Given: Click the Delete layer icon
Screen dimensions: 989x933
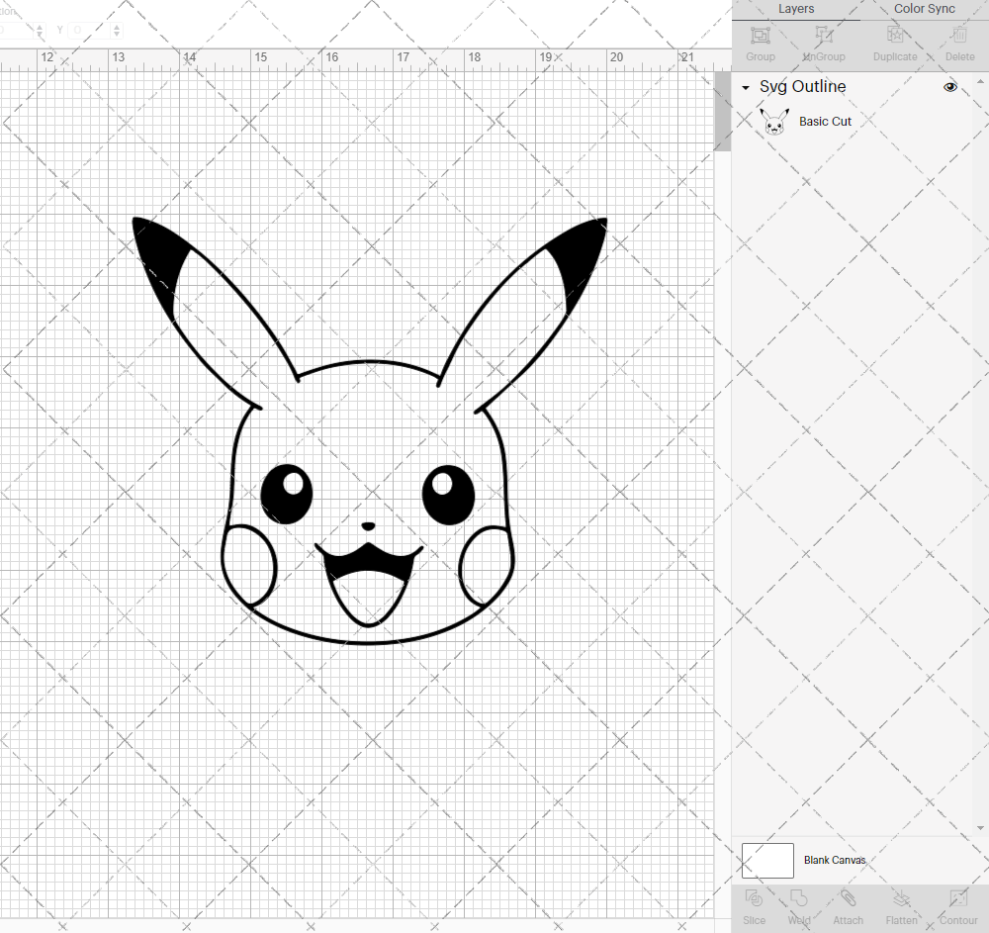Looking at the screenshot, I should click(x=959, y=36).
